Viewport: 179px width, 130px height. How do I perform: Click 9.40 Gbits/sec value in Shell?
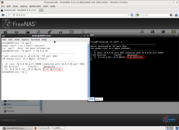tap(135, 57)
